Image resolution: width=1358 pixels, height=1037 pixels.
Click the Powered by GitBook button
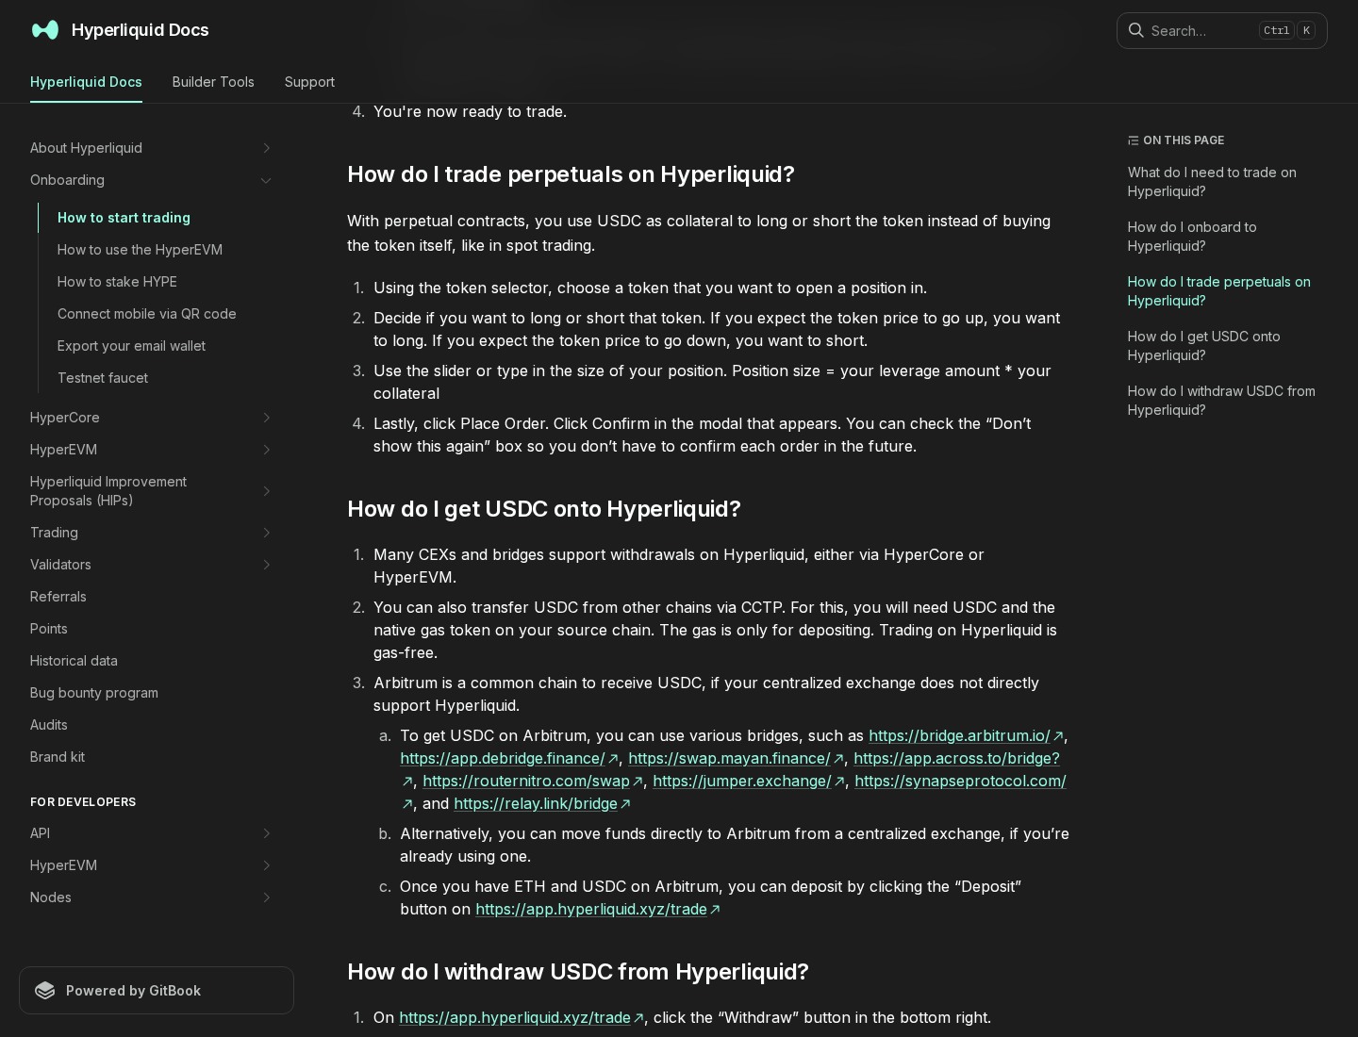point(157,991)
